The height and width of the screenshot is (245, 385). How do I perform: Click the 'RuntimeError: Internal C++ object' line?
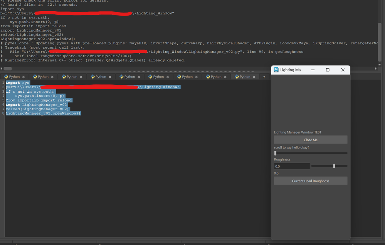[93, 60]
